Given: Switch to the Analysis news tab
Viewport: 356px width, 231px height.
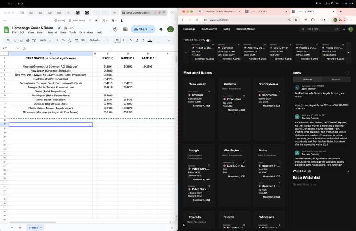Looking at the screenshot, I should 336,80.
